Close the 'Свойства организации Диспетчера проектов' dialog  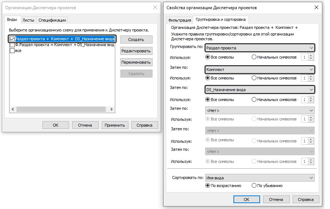tap(316, 7)
